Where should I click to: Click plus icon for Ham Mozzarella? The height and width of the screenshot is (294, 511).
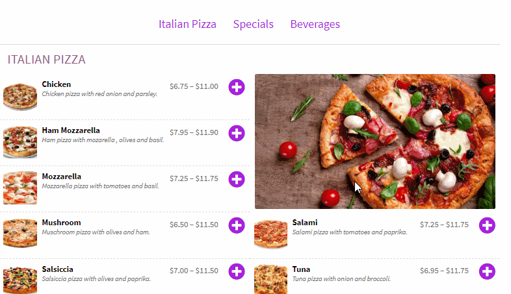click(237, 133)
